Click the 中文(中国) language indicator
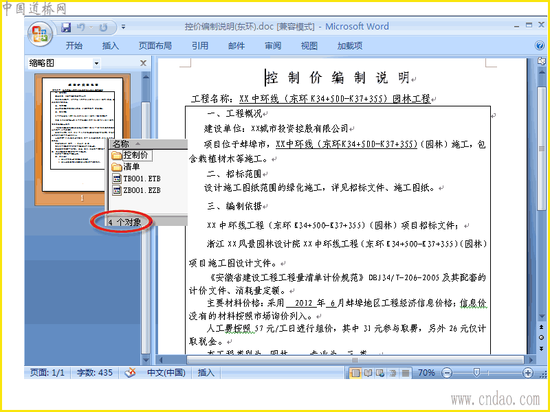Image resolution: width=550 pixels, height=412 pixels. 166,373
